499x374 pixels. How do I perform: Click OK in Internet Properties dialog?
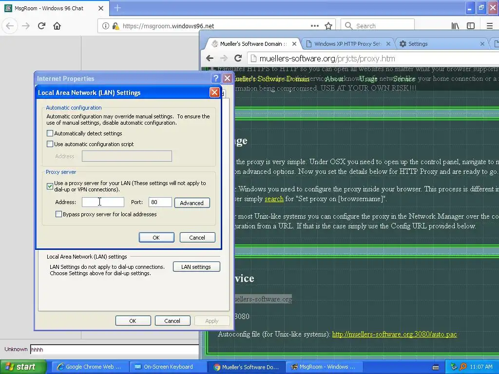(133, 321)
